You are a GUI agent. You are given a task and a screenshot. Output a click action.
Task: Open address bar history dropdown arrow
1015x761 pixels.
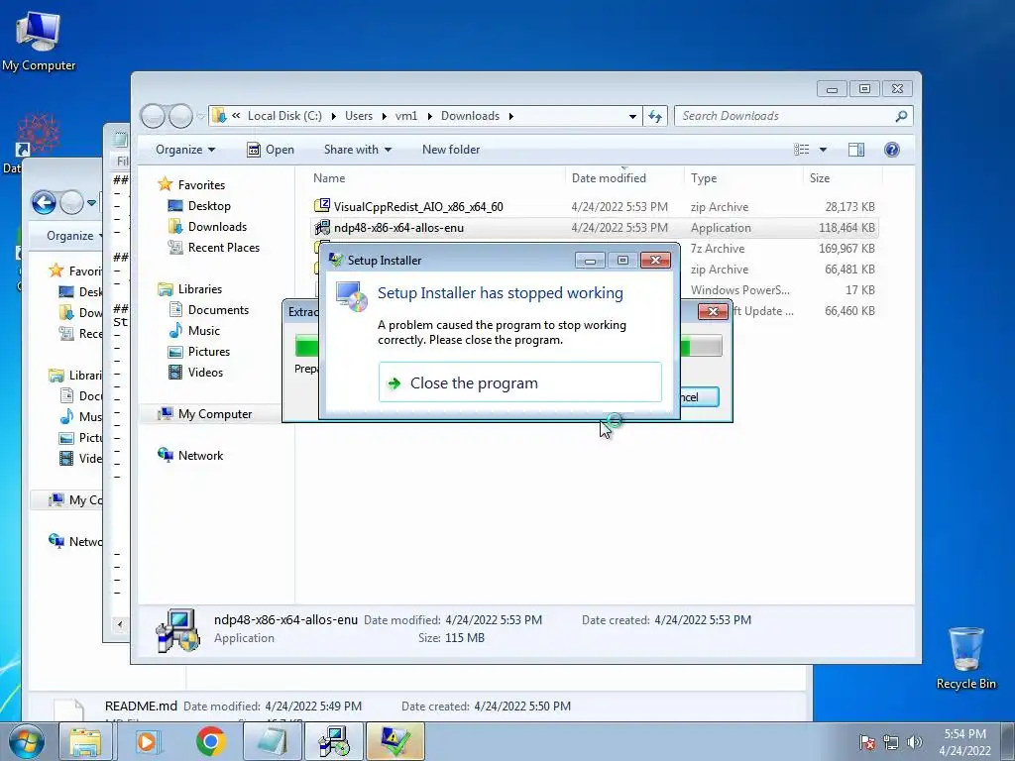[x=632, y=116]
